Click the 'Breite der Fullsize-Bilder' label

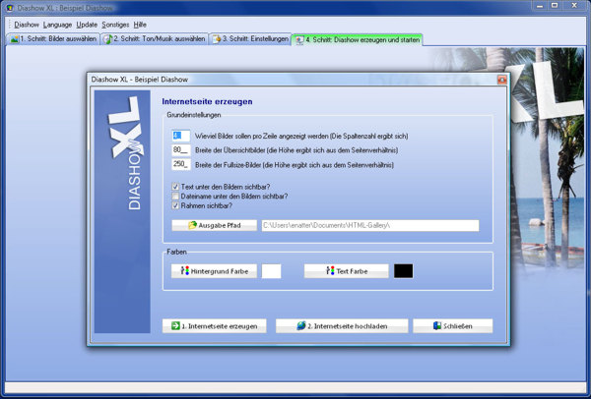[x=294, y=165]
